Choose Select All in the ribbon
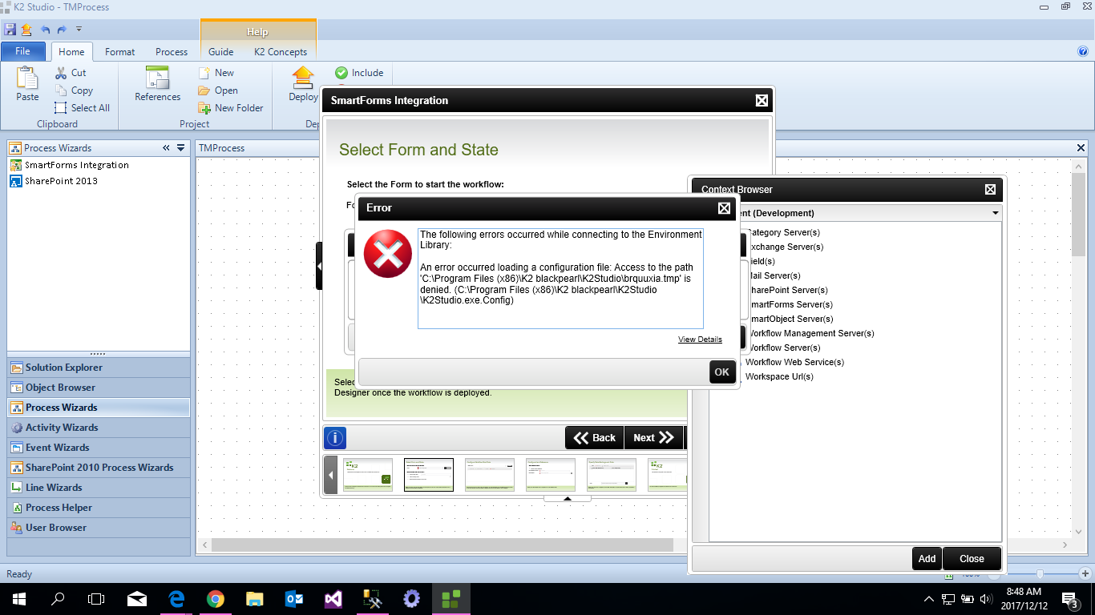 click(x=82, y=108)
